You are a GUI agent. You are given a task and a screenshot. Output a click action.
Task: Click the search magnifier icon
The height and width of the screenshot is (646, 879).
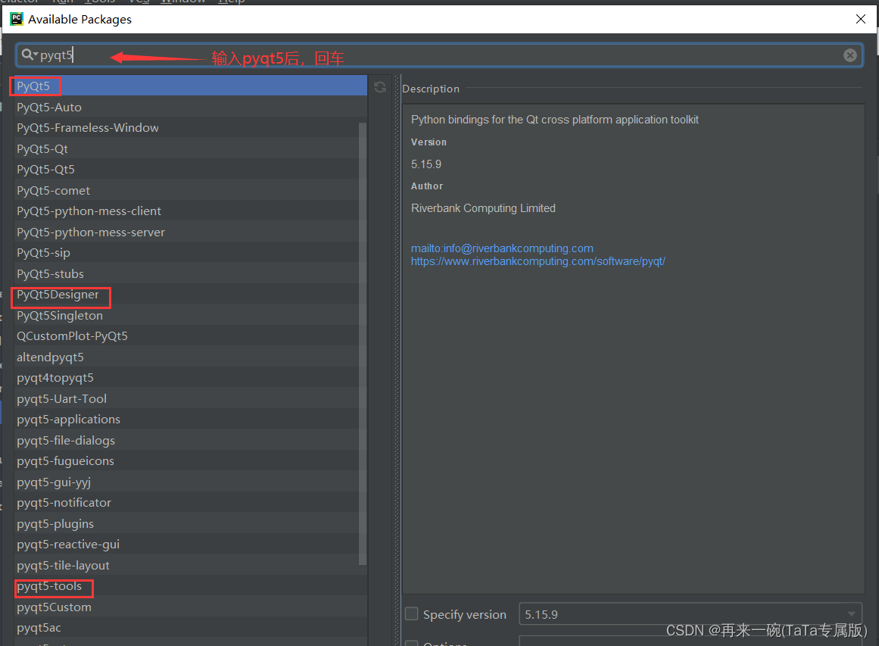(x=28, y=55)
